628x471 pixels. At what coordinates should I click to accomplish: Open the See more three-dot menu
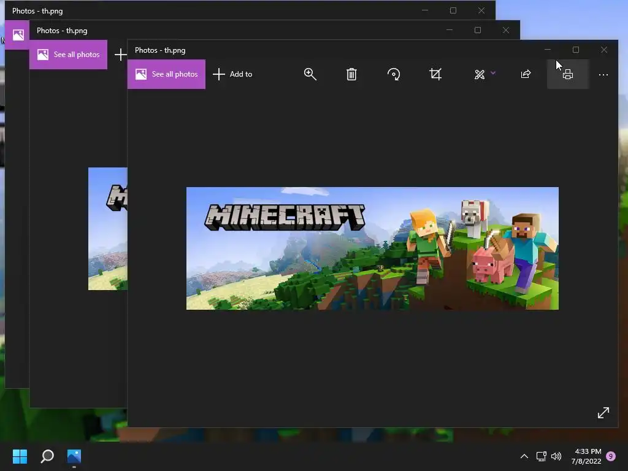coord(603,74)
